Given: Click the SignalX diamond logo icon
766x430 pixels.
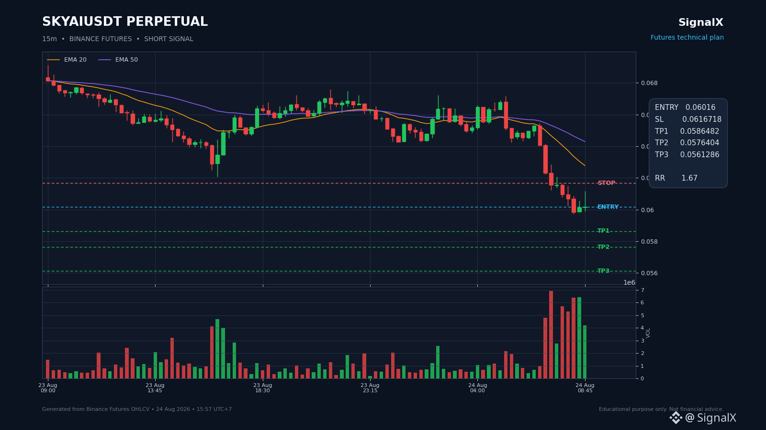Looking at the screenshot, I should point(676,418).
